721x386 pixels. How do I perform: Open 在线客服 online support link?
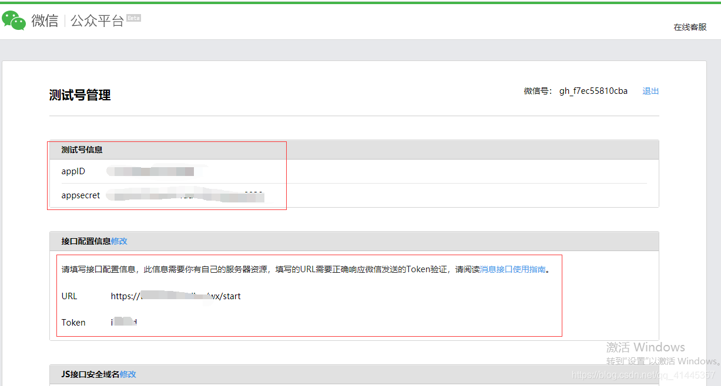690,27
